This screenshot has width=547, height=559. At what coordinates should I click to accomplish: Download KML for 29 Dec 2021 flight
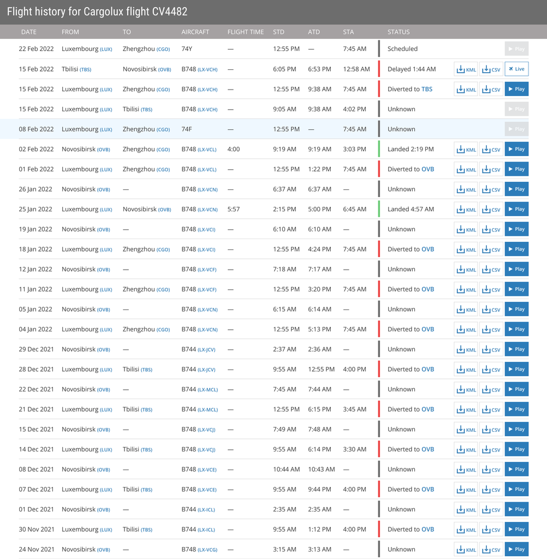[466, 349]
